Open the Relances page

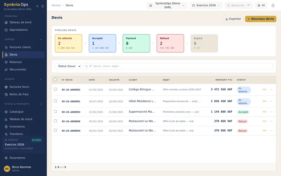23,62
